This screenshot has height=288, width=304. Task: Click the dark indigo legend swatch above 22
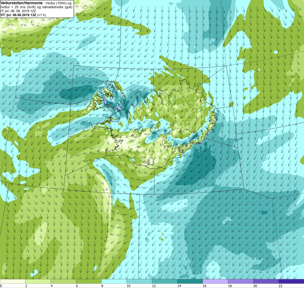tap(291, 281)
